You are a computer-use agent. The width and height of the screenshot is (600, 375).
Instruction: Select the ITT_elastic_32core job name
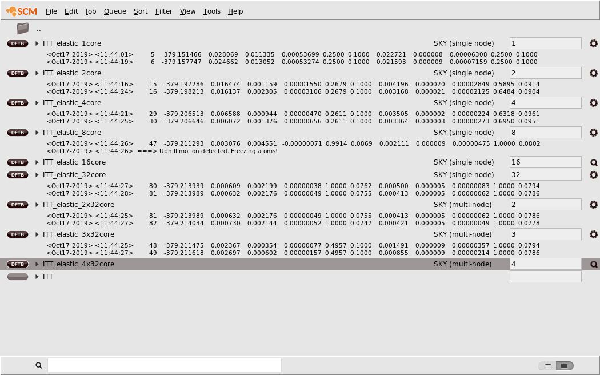[74, 174]
